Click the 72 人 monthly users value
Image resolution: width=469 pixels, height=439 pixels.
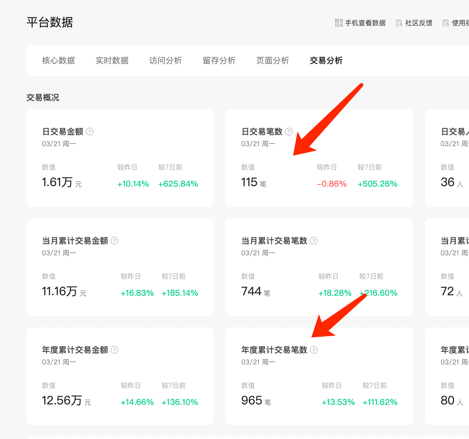tap(451, 291)
